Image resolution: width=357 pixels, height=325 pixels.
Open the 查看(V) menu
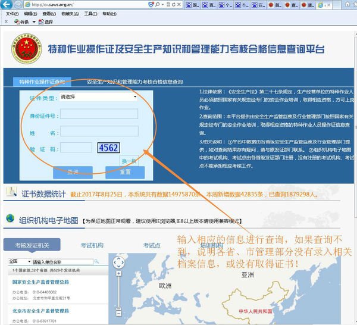click(x=49, y=14)
